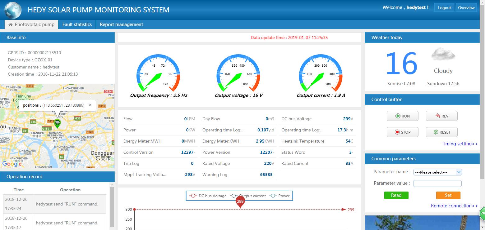Switch to Photovoltaic pump tab
Screen dimensions: 485x230
coord(31,24)
